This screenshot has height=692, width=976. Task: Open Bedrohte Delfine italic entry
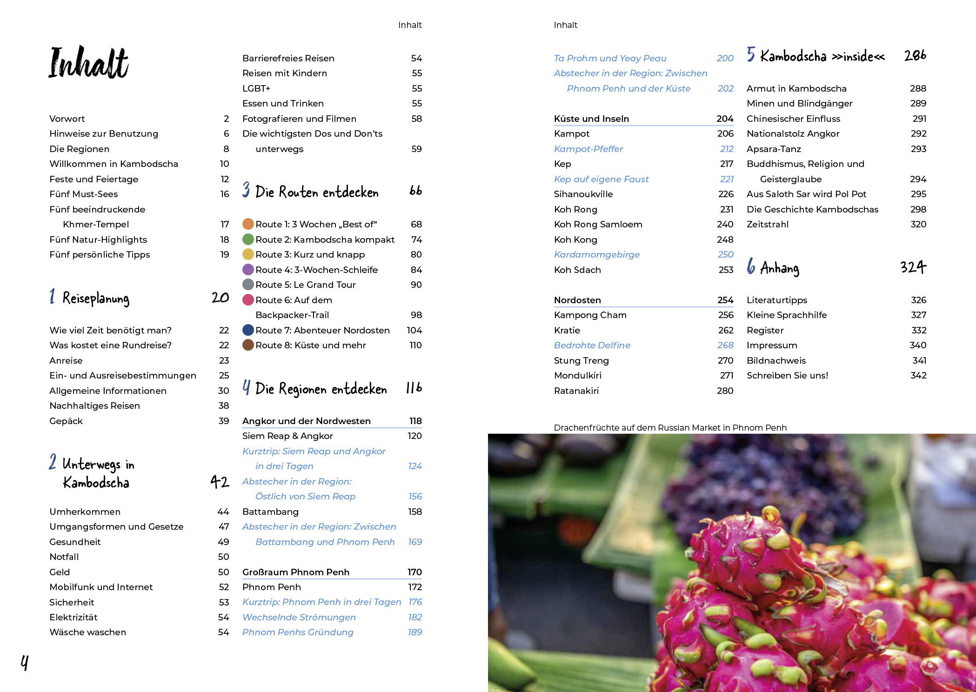click(x=592, y=345)
